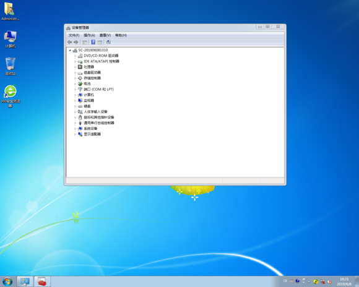This screenshot has width=359, height=287.
Task: Click the show/hide console tree toolbar icon
Action: 85,42
